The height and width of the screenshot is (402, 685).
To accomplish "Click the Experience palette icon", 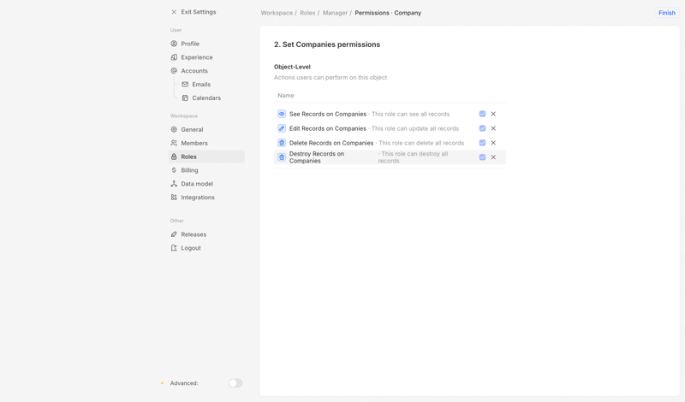I will pyautogui.click(x=174, y=57).
